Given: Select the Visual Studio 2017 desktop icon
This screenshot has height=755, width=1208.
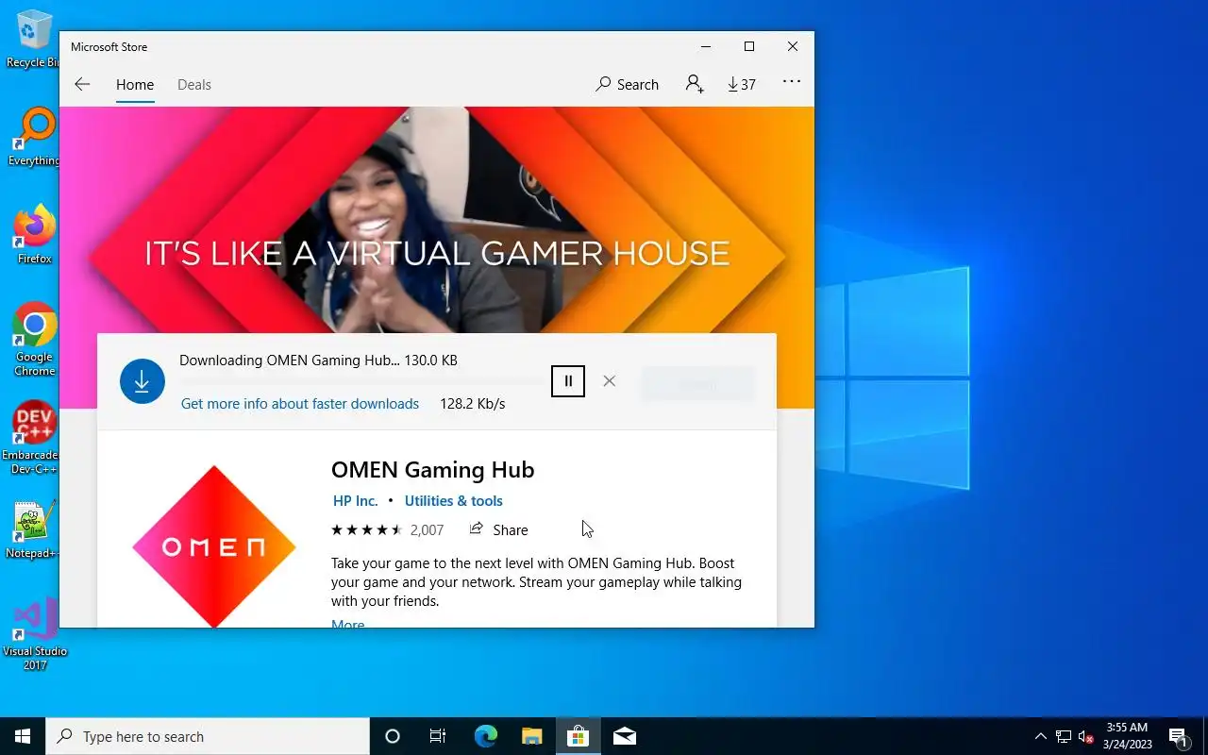Looking at the screenshot, I should (35, 634).
